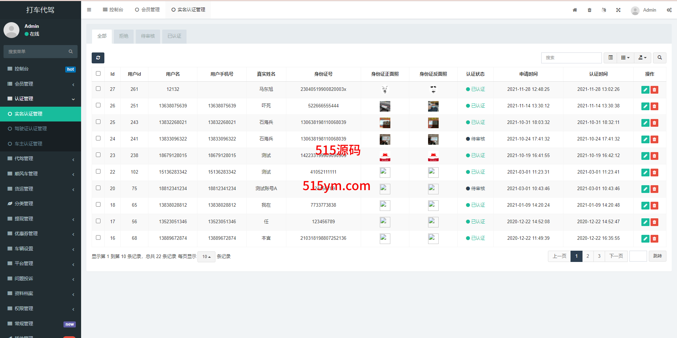Open the export data dropdown

click(x=642, y=58)
